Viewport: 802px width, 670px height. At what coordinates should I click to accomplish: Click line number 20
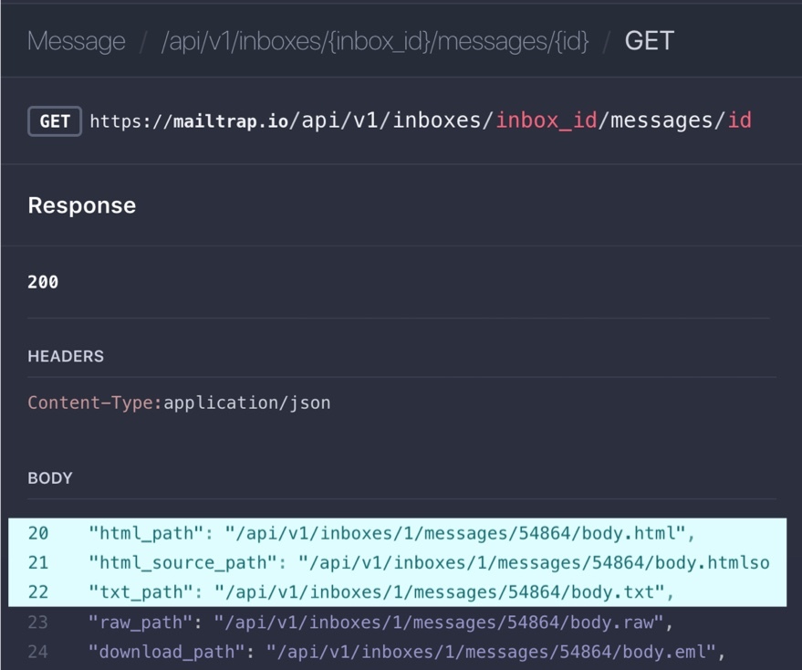(x=38, y=533)
